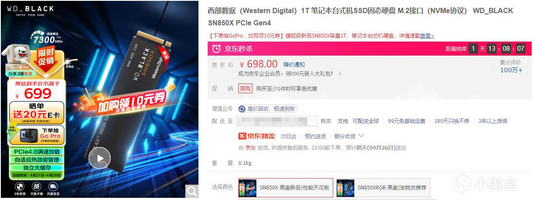Click the 限购 promotion tag

click(x=245, y=88)
